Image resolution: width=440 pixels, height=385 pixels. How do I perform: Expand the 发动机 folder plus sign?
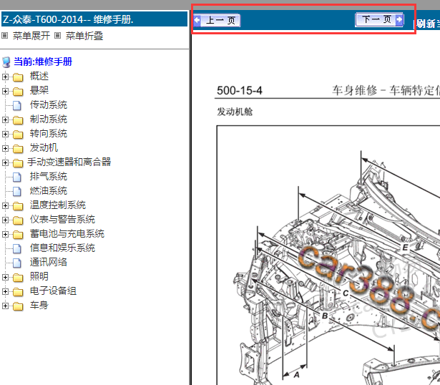click(x=5, y=148)
